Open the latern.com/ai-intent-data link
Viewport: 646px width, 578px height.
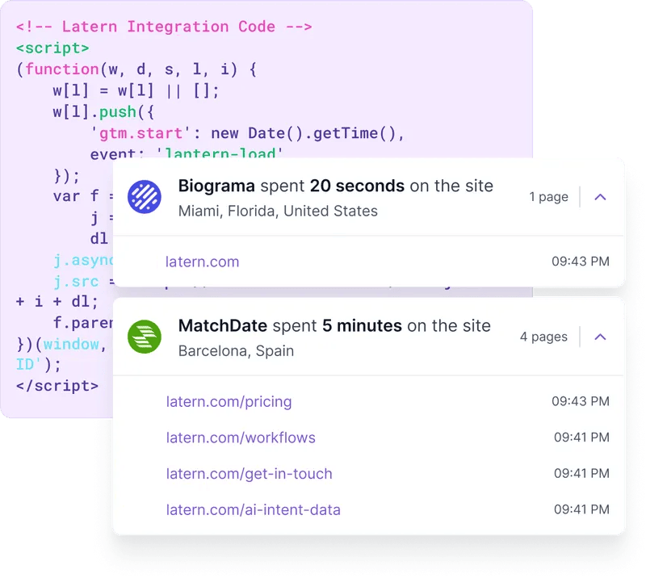point(254,510)
